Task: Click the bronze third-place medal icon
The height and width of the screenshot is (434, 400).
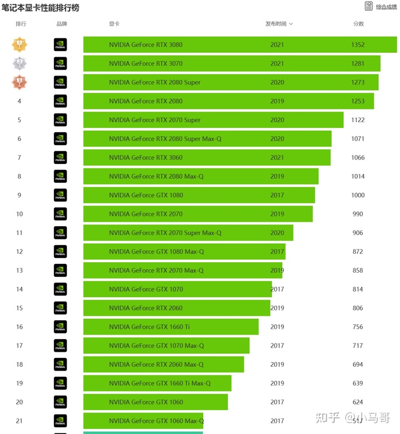Action: pos(20,82)
